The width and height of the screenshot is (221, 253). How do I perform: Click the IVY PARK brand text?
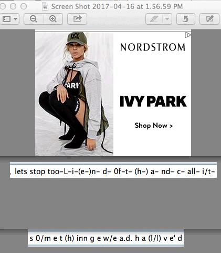pos(153,102)
